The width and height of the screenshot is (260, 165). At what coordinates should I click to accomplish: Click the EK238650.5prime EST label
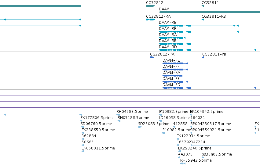(98, 130)
